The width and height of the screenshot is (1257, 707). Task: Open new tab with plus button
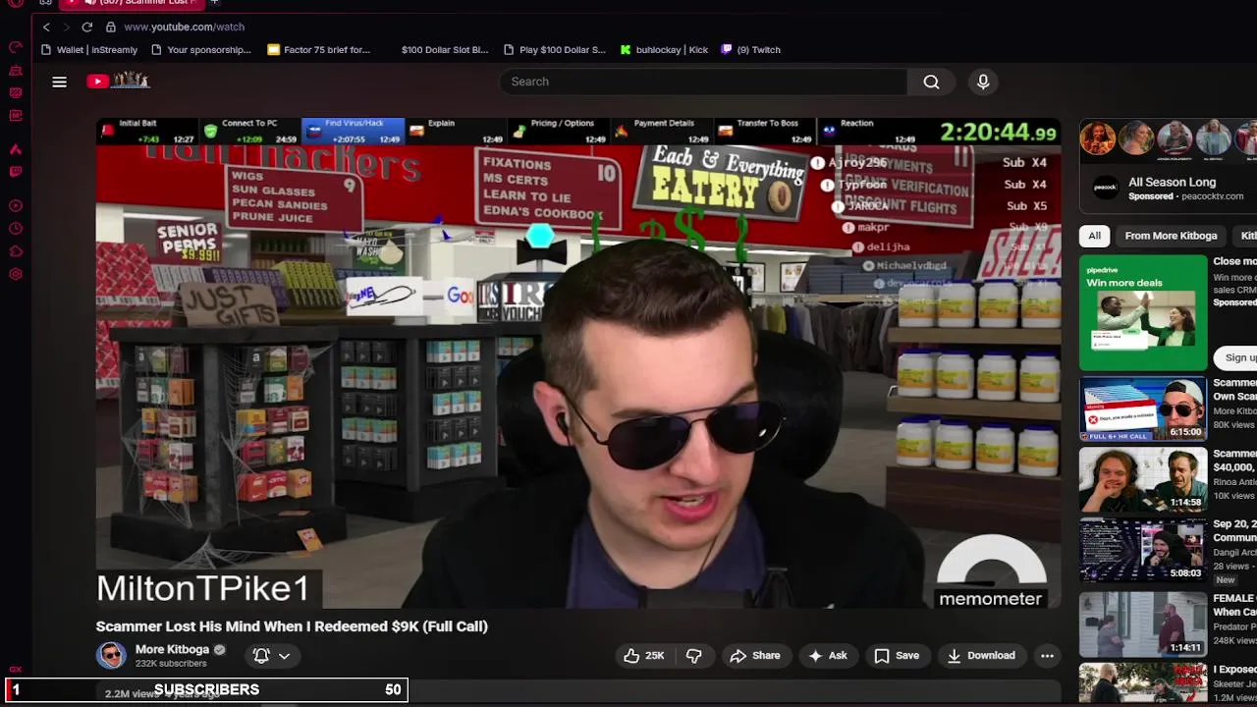(214, 3)
